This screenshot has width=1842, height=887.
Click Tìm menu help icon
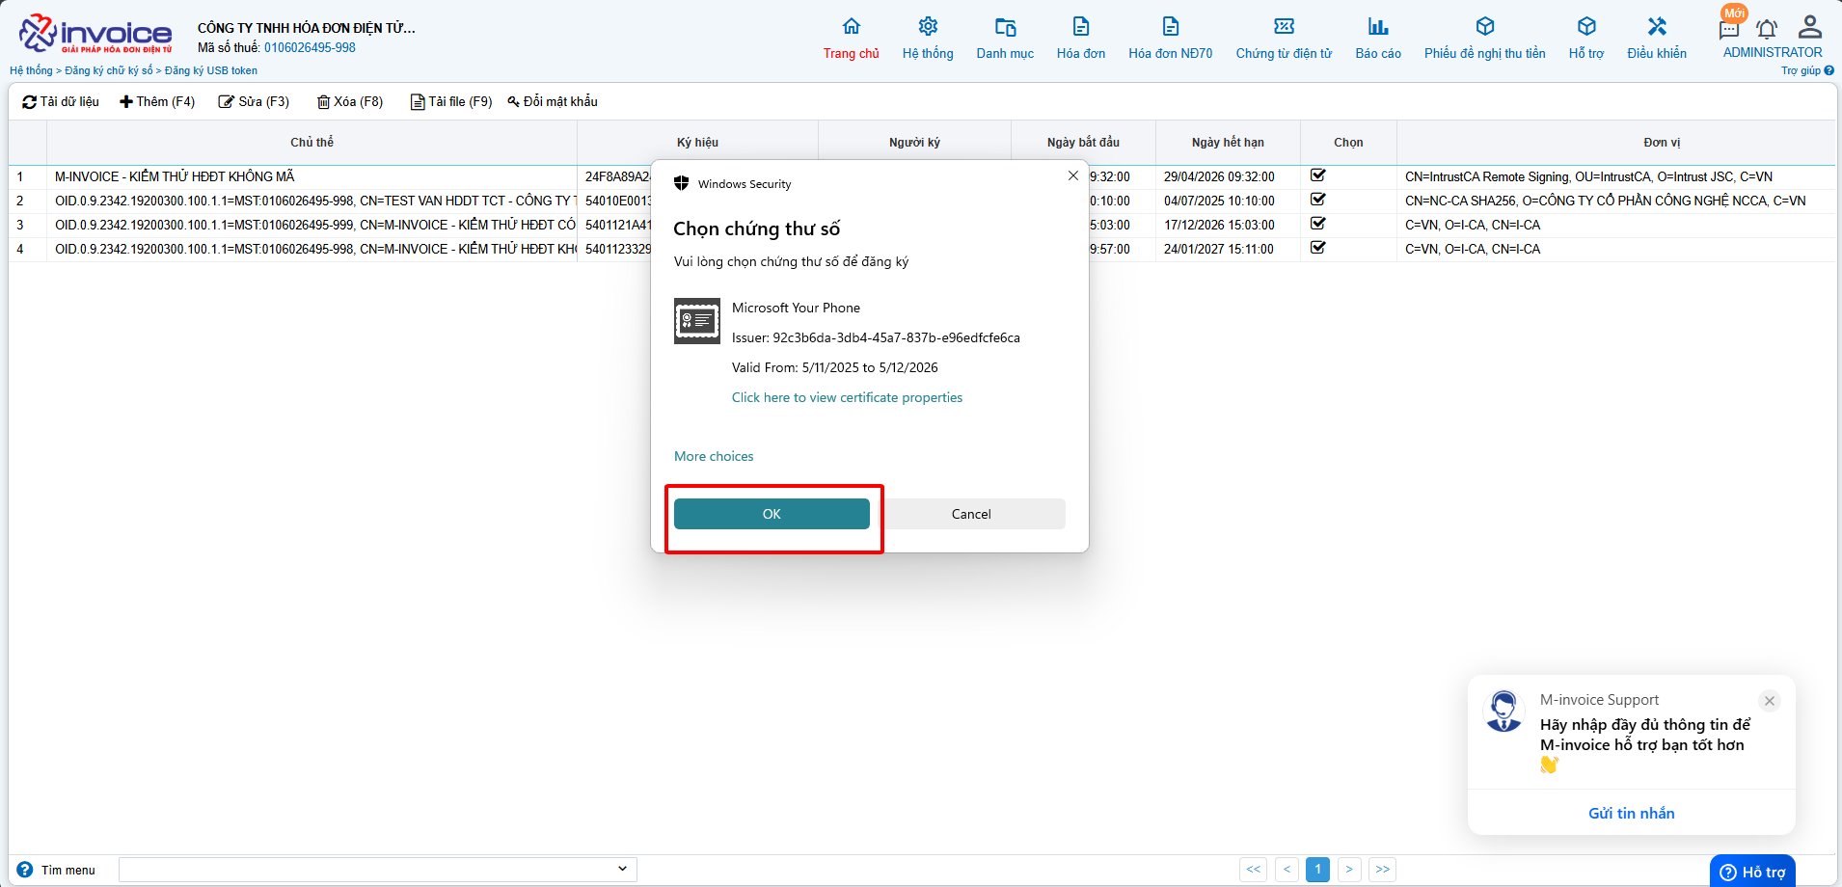click(25, 870)
